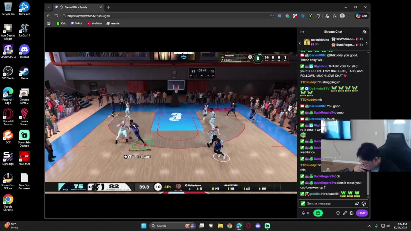411x231 pixels.
Task: Open the browser profile avatar
Action: tap(342, 16)
